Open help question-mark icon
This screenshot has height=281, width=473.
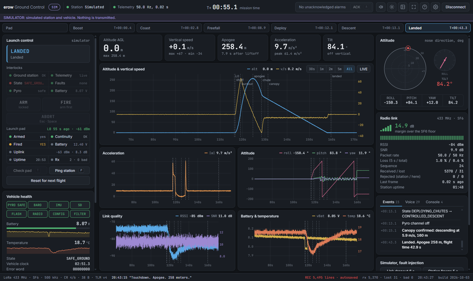tap(425, 7)
